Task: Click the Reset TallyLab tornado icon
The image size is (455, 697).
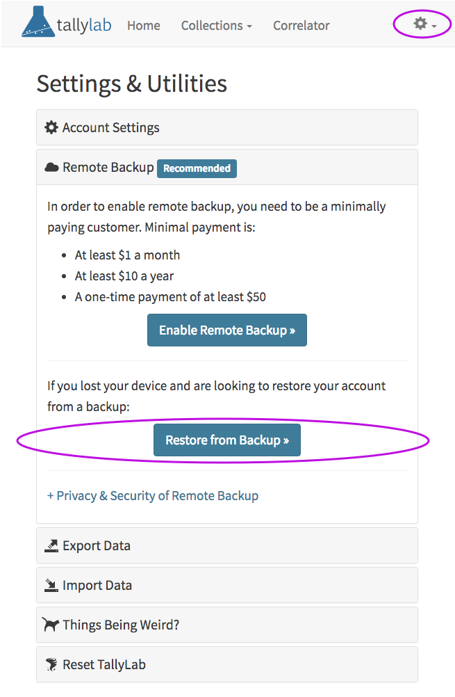Action: [x=52, y=664]
